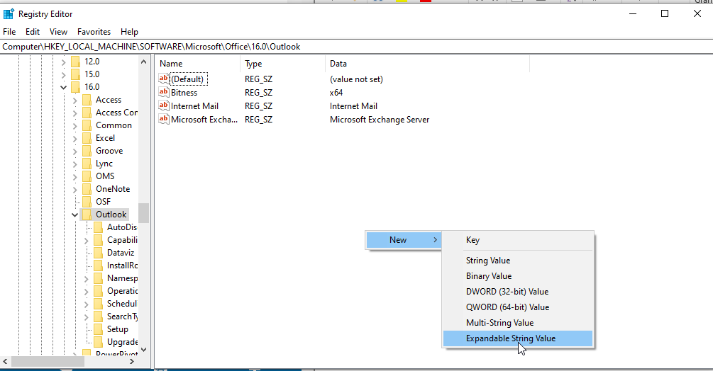Click the OMS key folder icon

coord(87,176)
